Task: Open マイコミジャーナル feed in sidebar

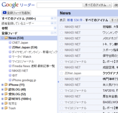Action: point(23,61)
